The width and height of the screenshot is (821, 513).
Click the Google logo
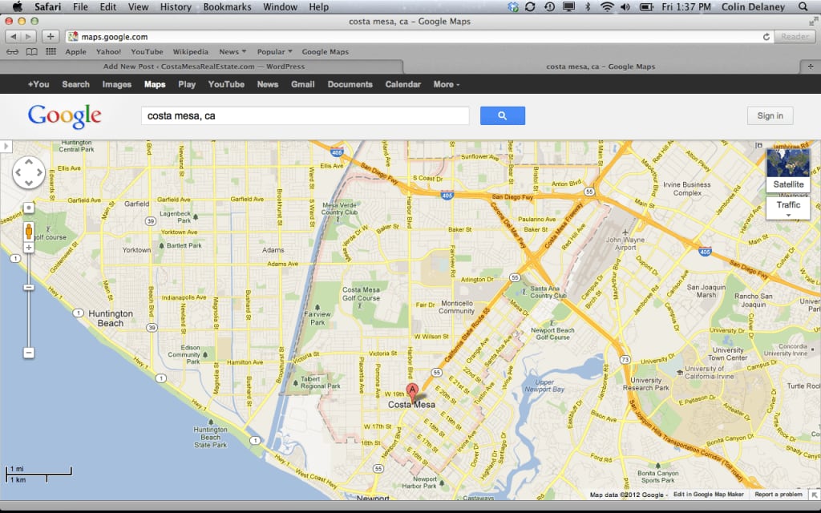coord(64,115)
